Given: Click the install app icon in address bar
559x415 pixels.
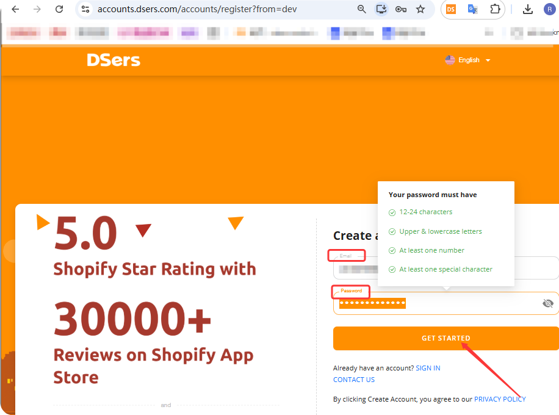Looking at the screenshot, I should coord(381,9).
